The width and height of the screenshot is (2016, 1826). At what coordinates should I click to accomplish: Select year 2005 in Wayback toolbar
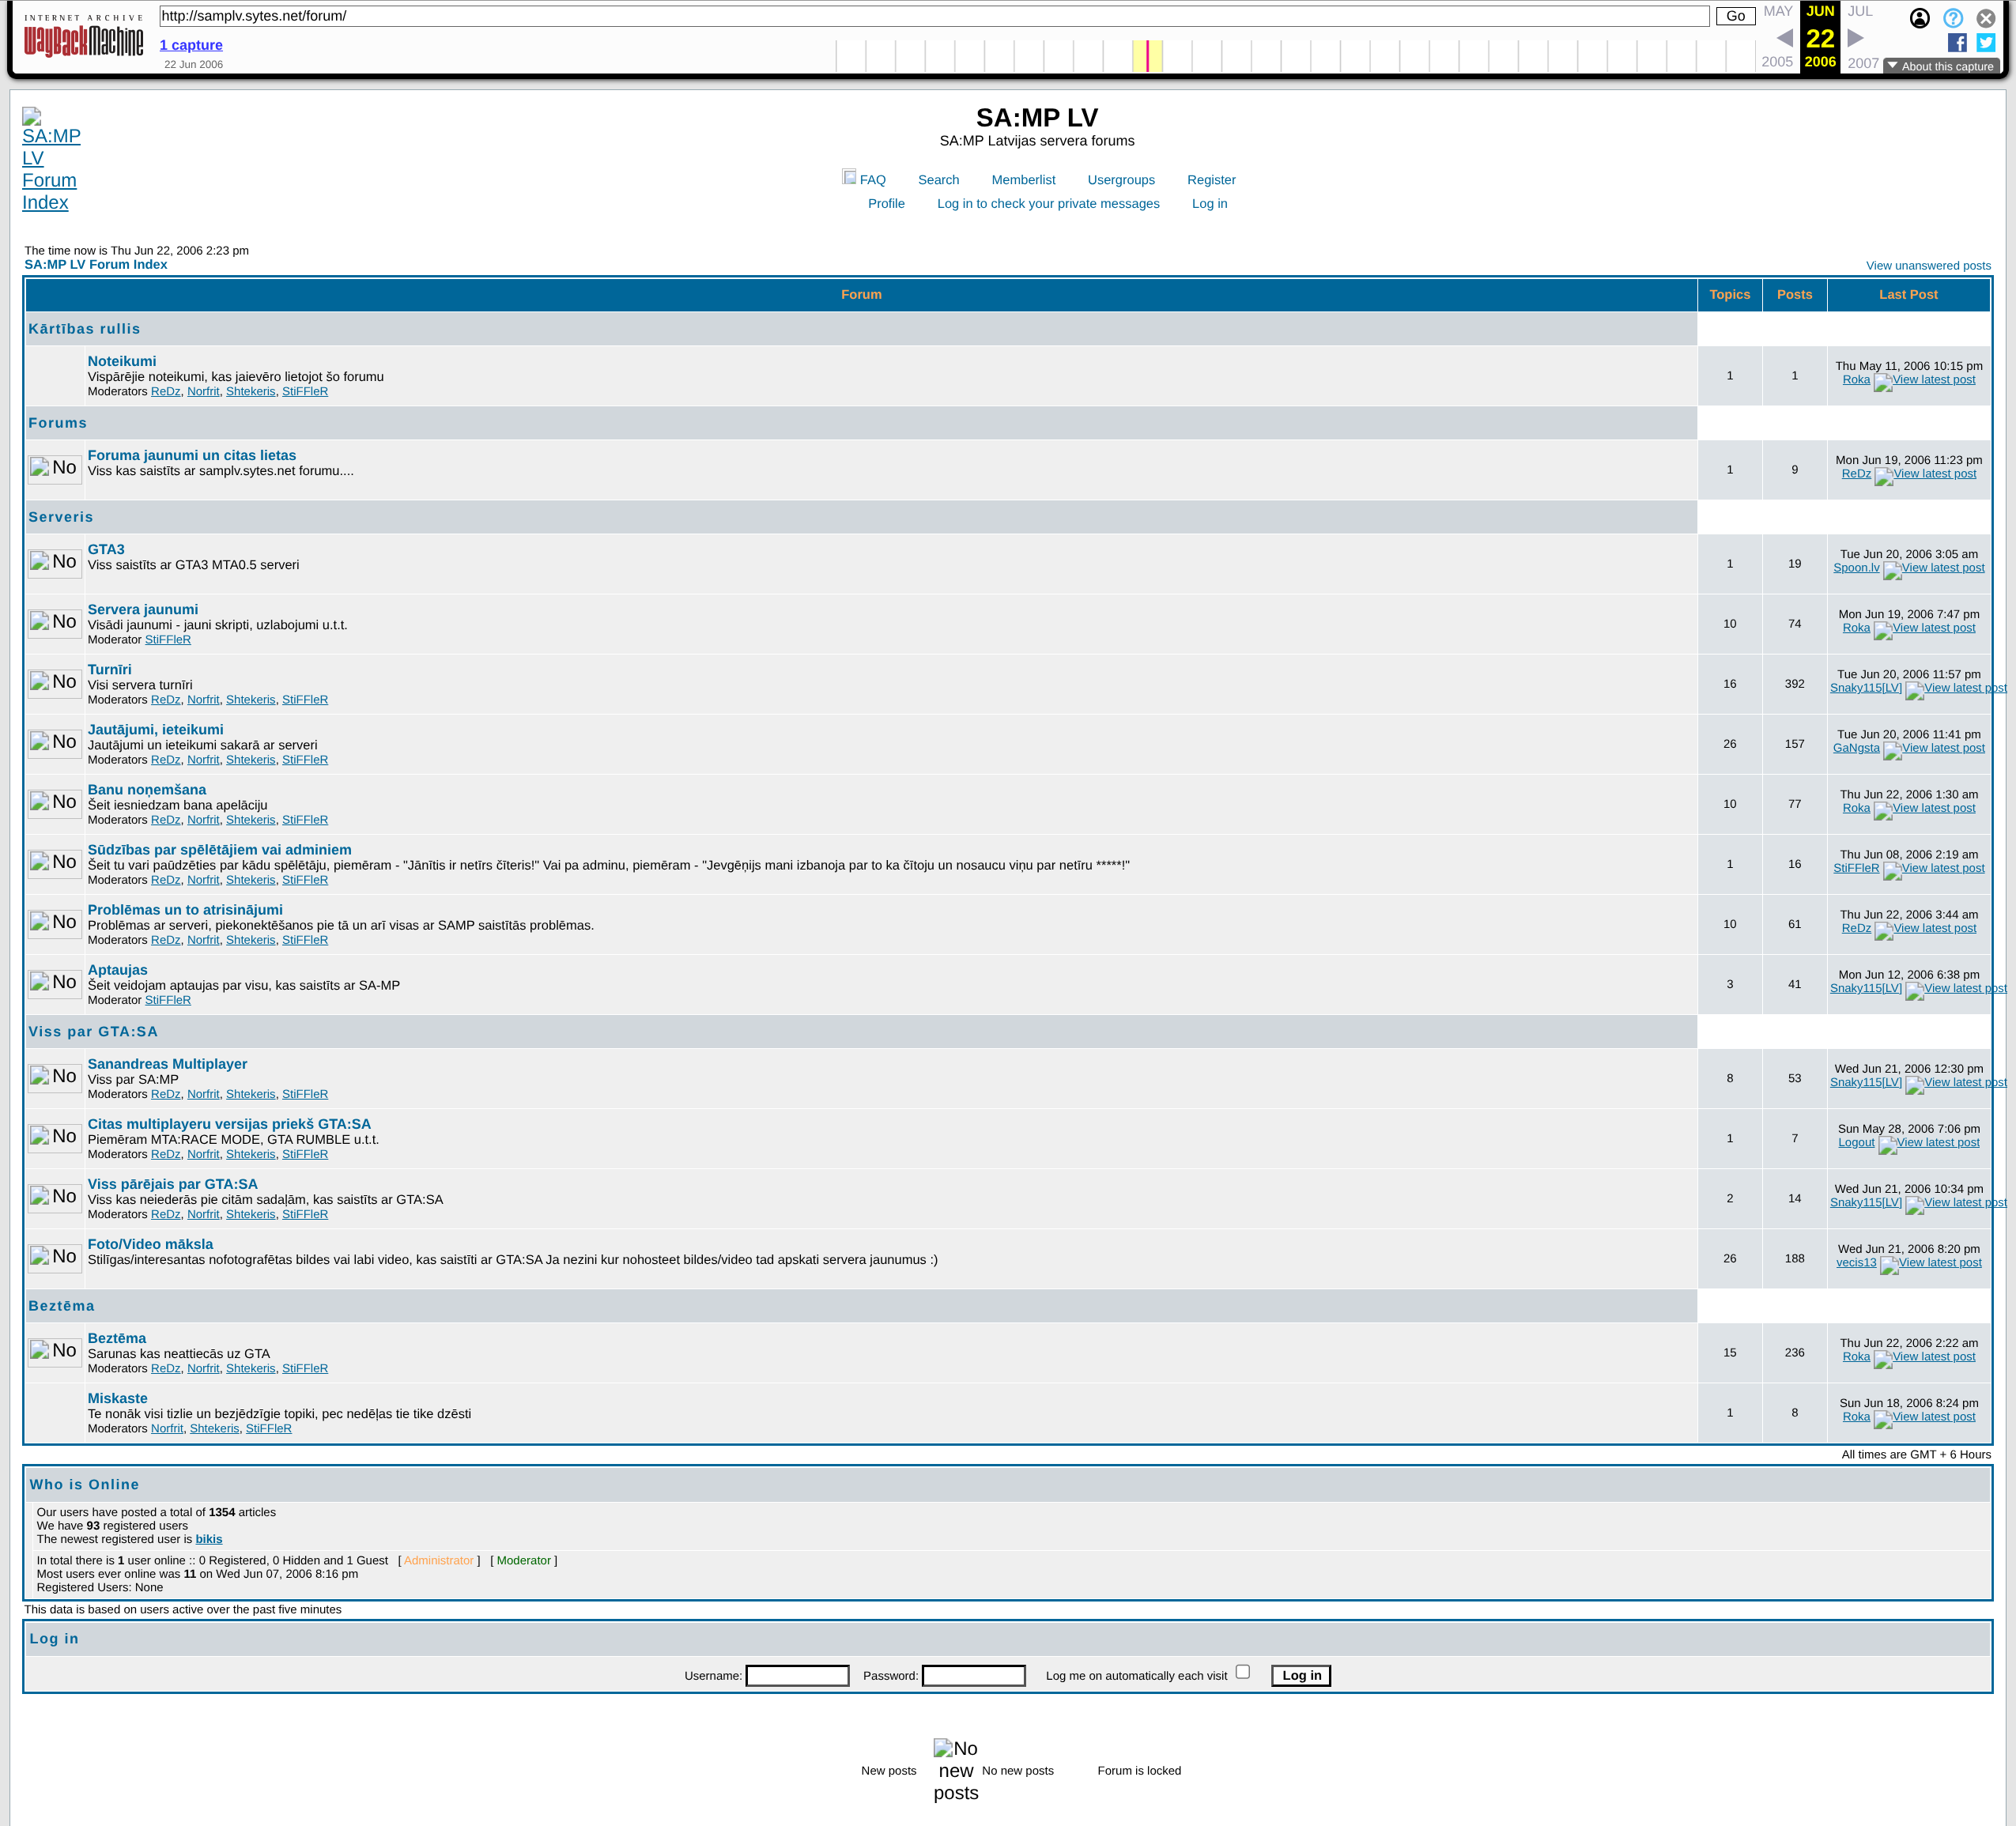pos(1776,62)
